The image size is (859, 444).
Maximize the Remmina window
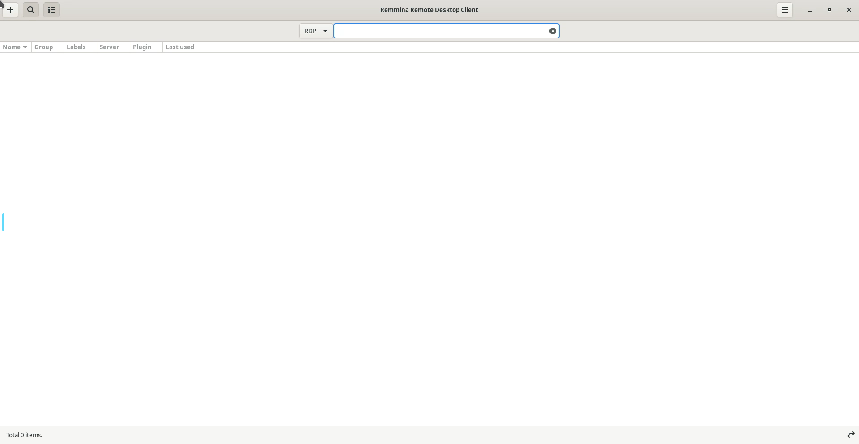[x=829, y=10]
